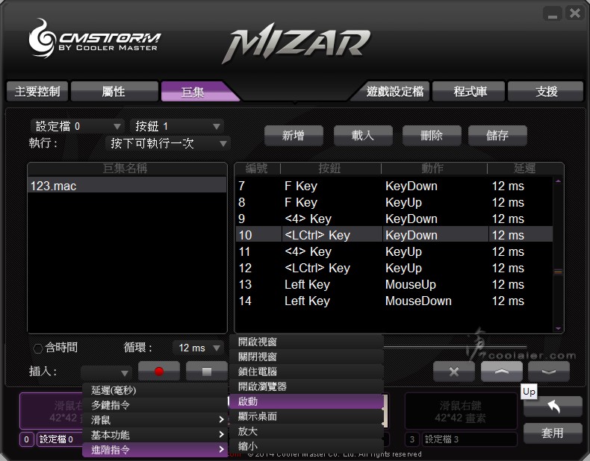Click the 套用 apply button

pyautogui.click(x=553, y=433)
